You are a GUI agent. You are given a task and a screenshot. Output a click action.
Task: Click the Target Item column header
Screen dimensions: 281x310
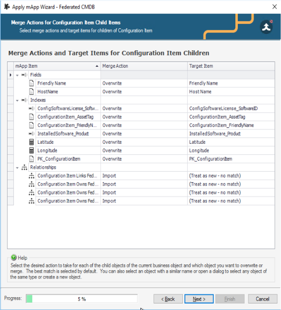[230, 66]
